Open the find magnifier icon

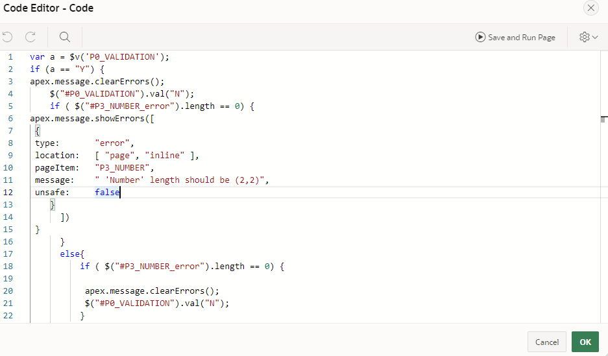click(x=65, y=37)
